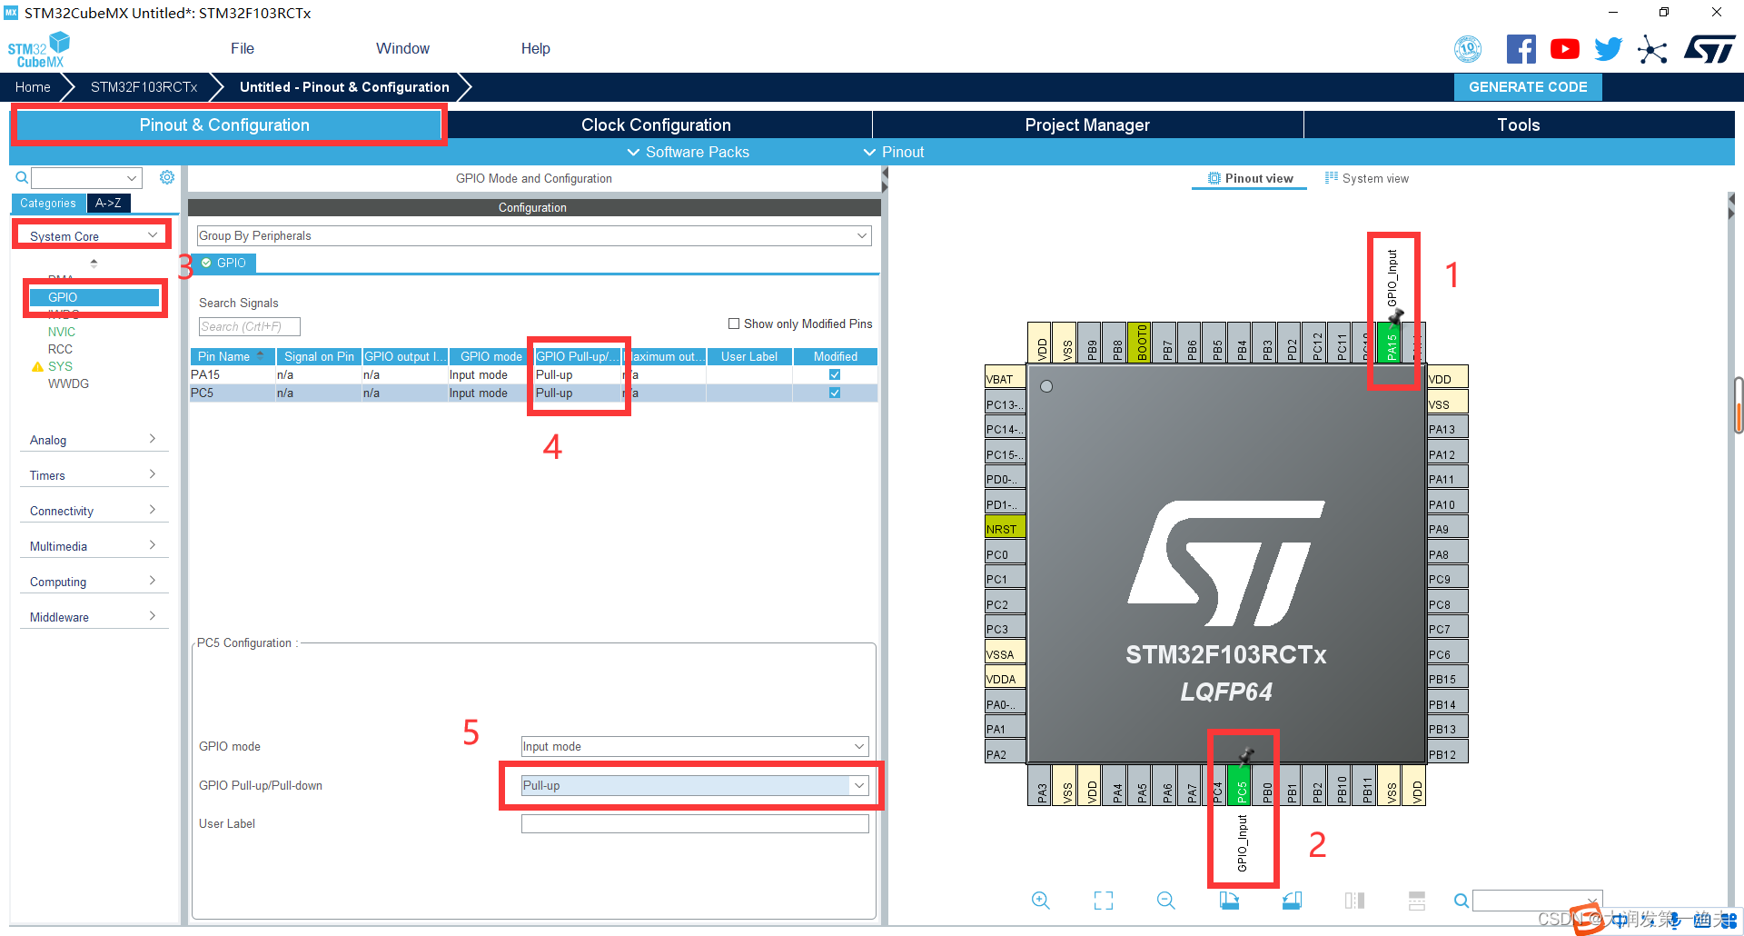Screen dimensions: 1744x936
Task: Switch to the Clock Configuration tab
Action: [655, 124]
